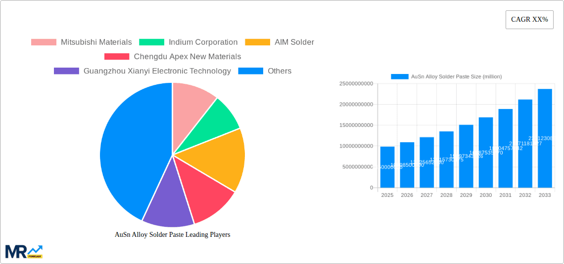This screenshot has width=564, height=264.
Task: Click the AIM Solder legend label
Action: pos(294,42)
